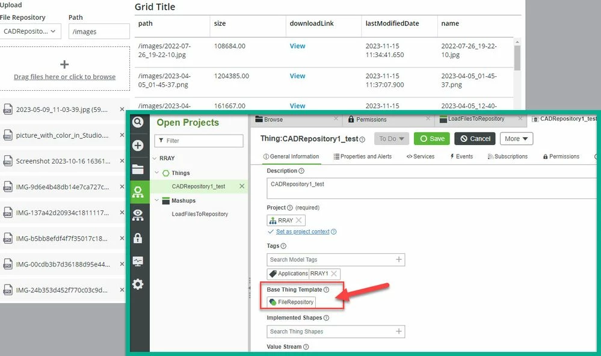Remove file 2023-05-09_11-03-39.jpg from upload list

[122, 109]
